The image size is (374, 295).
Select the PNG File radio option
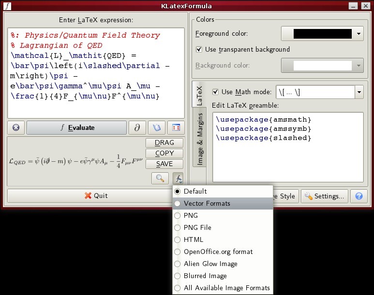178,227
